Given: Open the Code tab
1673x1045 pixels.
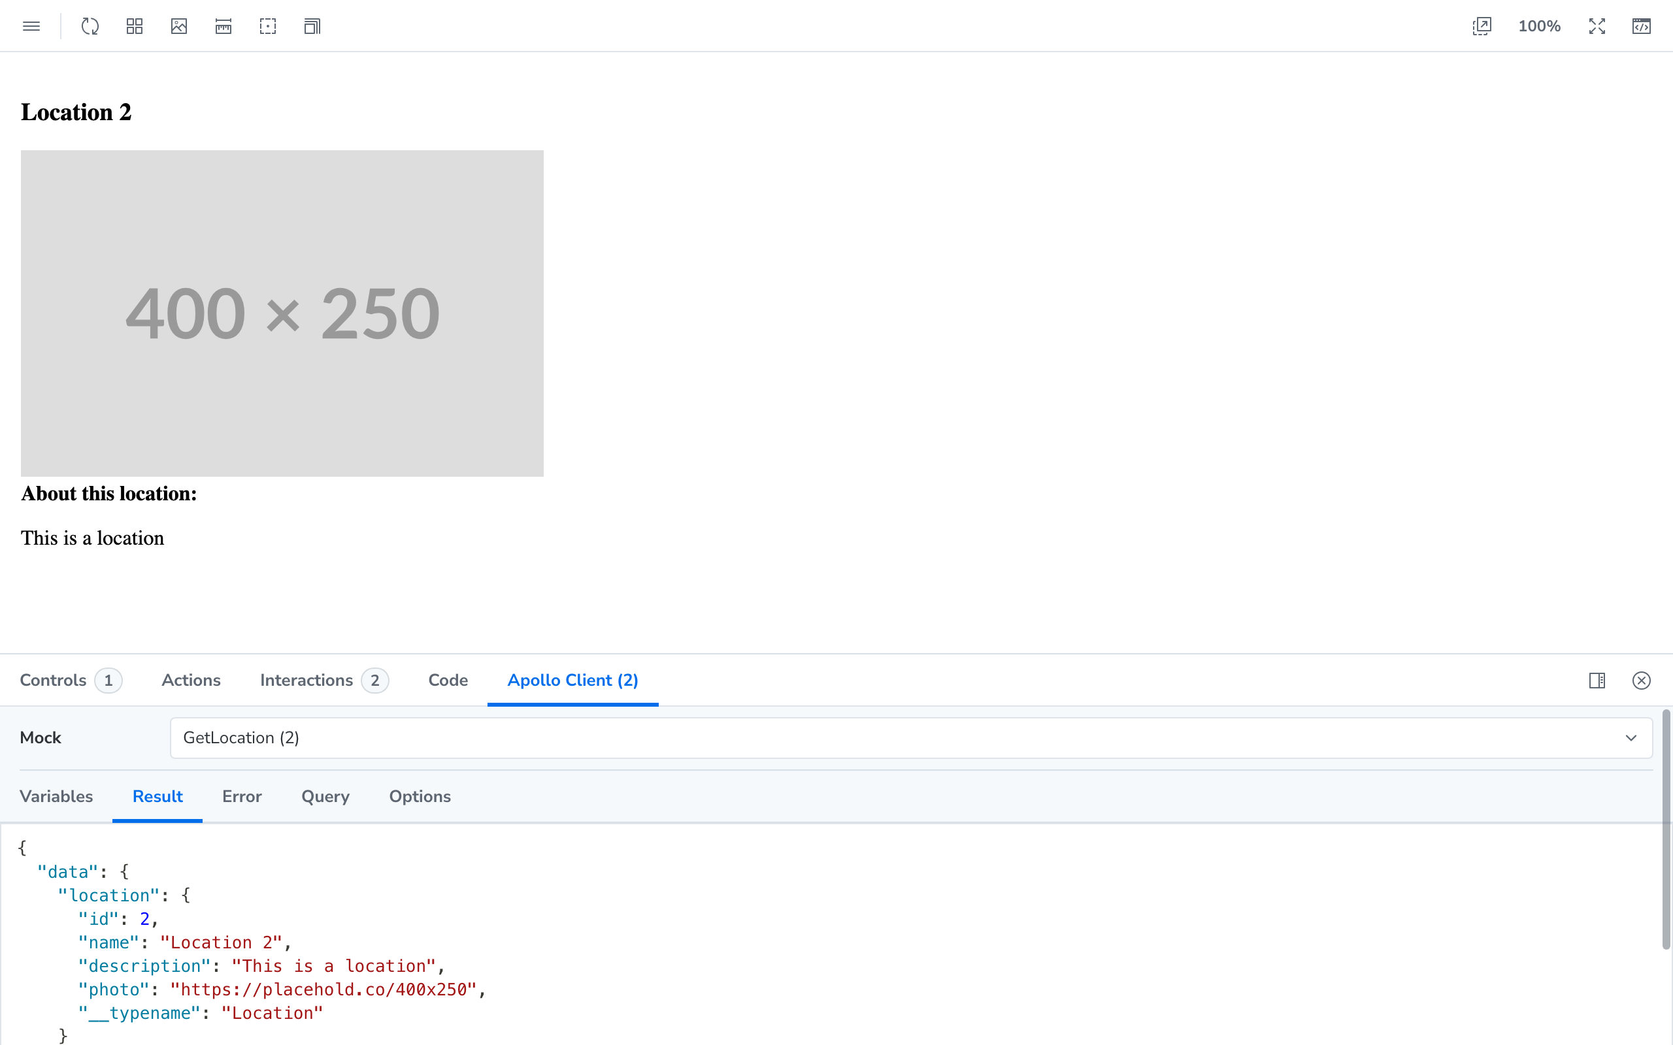Looking at the screenshot, I should pyautogui.click(x=448, y=680).
